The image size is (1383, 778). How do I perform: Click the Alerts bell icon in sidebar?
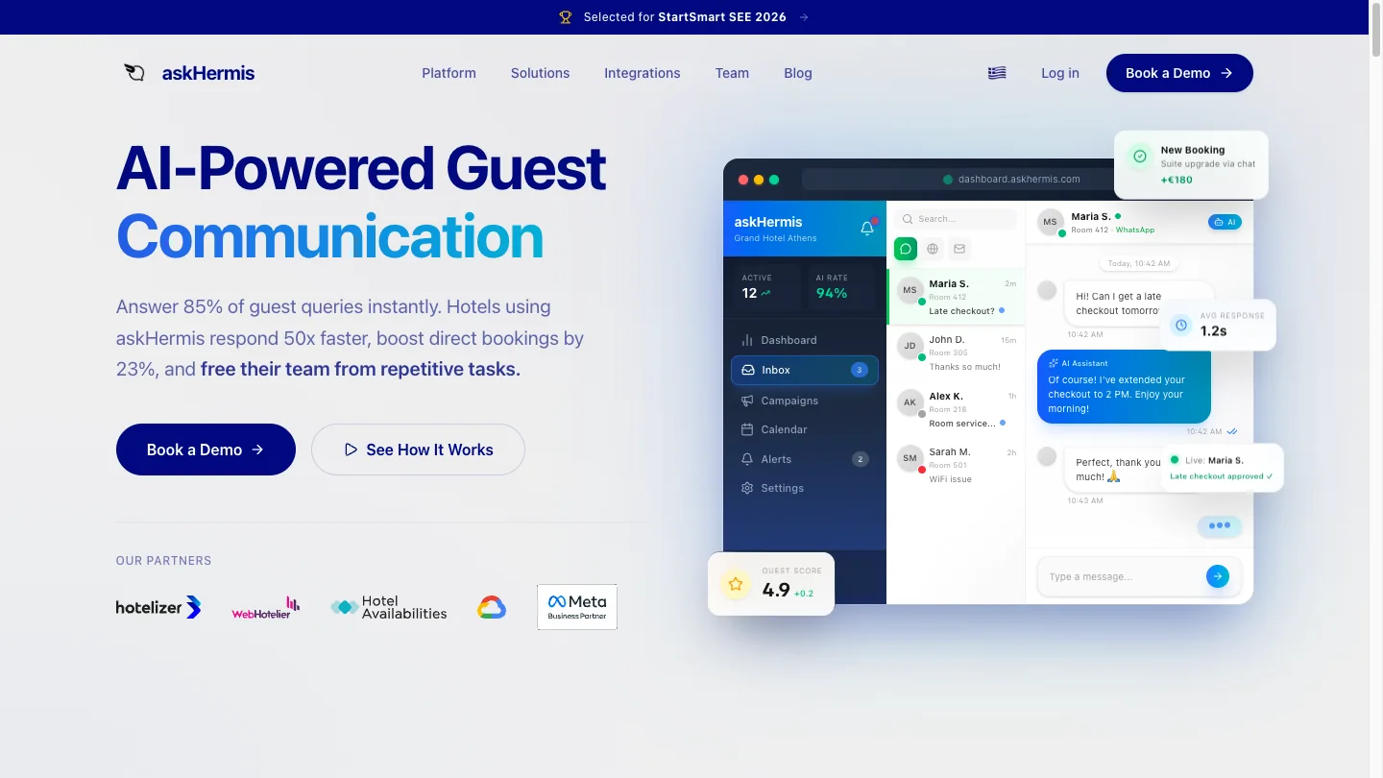(x=747, y=459)
